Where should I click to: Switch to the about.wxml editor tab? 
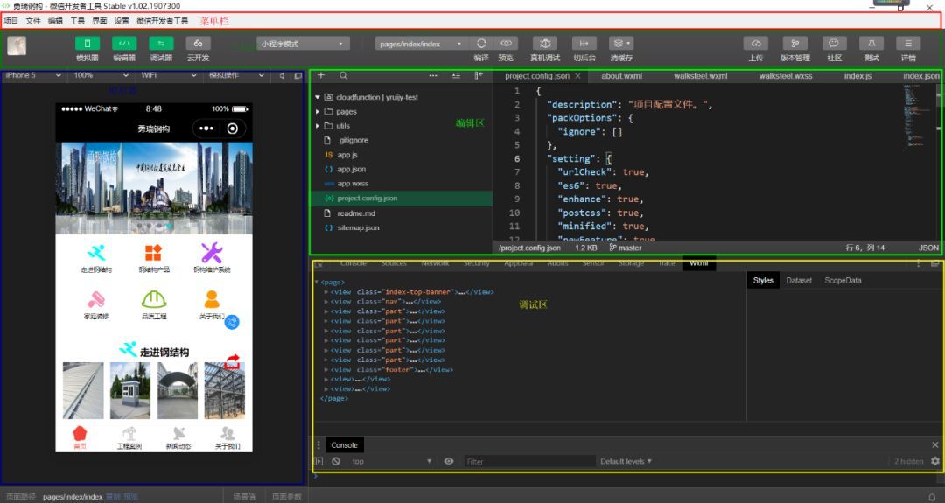[621, 76]
